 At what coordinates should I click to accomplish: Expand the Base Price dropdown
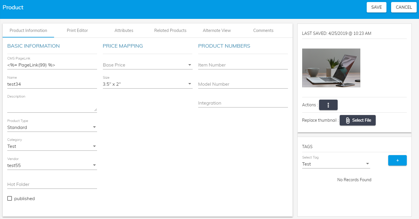click(x=148, y=65)
